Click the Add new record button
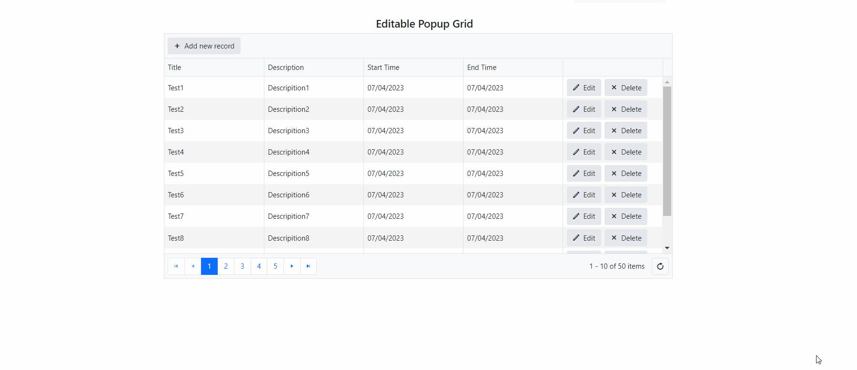This screenshot has height=370, width=857. 204,46
